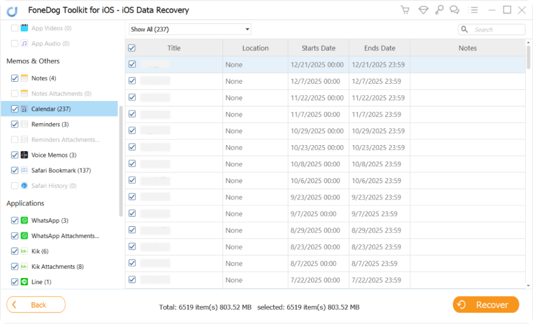Click the Kik Attachments icon
Screen dimensions: 533x324
click(24, 266)
